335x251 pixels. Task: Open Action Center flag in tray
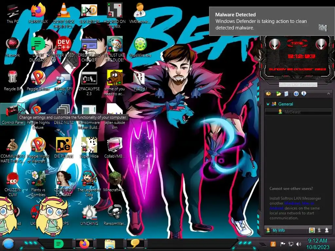(283, 244)
